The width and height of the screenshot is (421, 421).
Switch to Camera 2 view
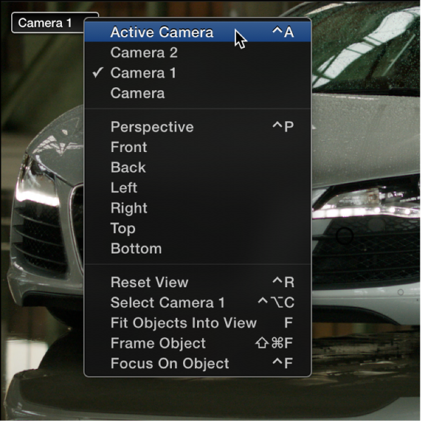[198, 52]
